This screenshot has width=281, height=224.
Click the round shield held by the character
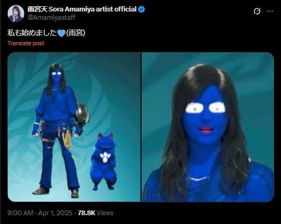tap(82, 114)
